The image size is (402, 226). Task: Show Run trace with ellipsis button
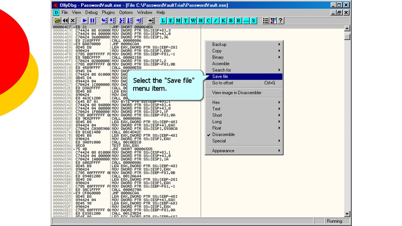pos(246,21)
